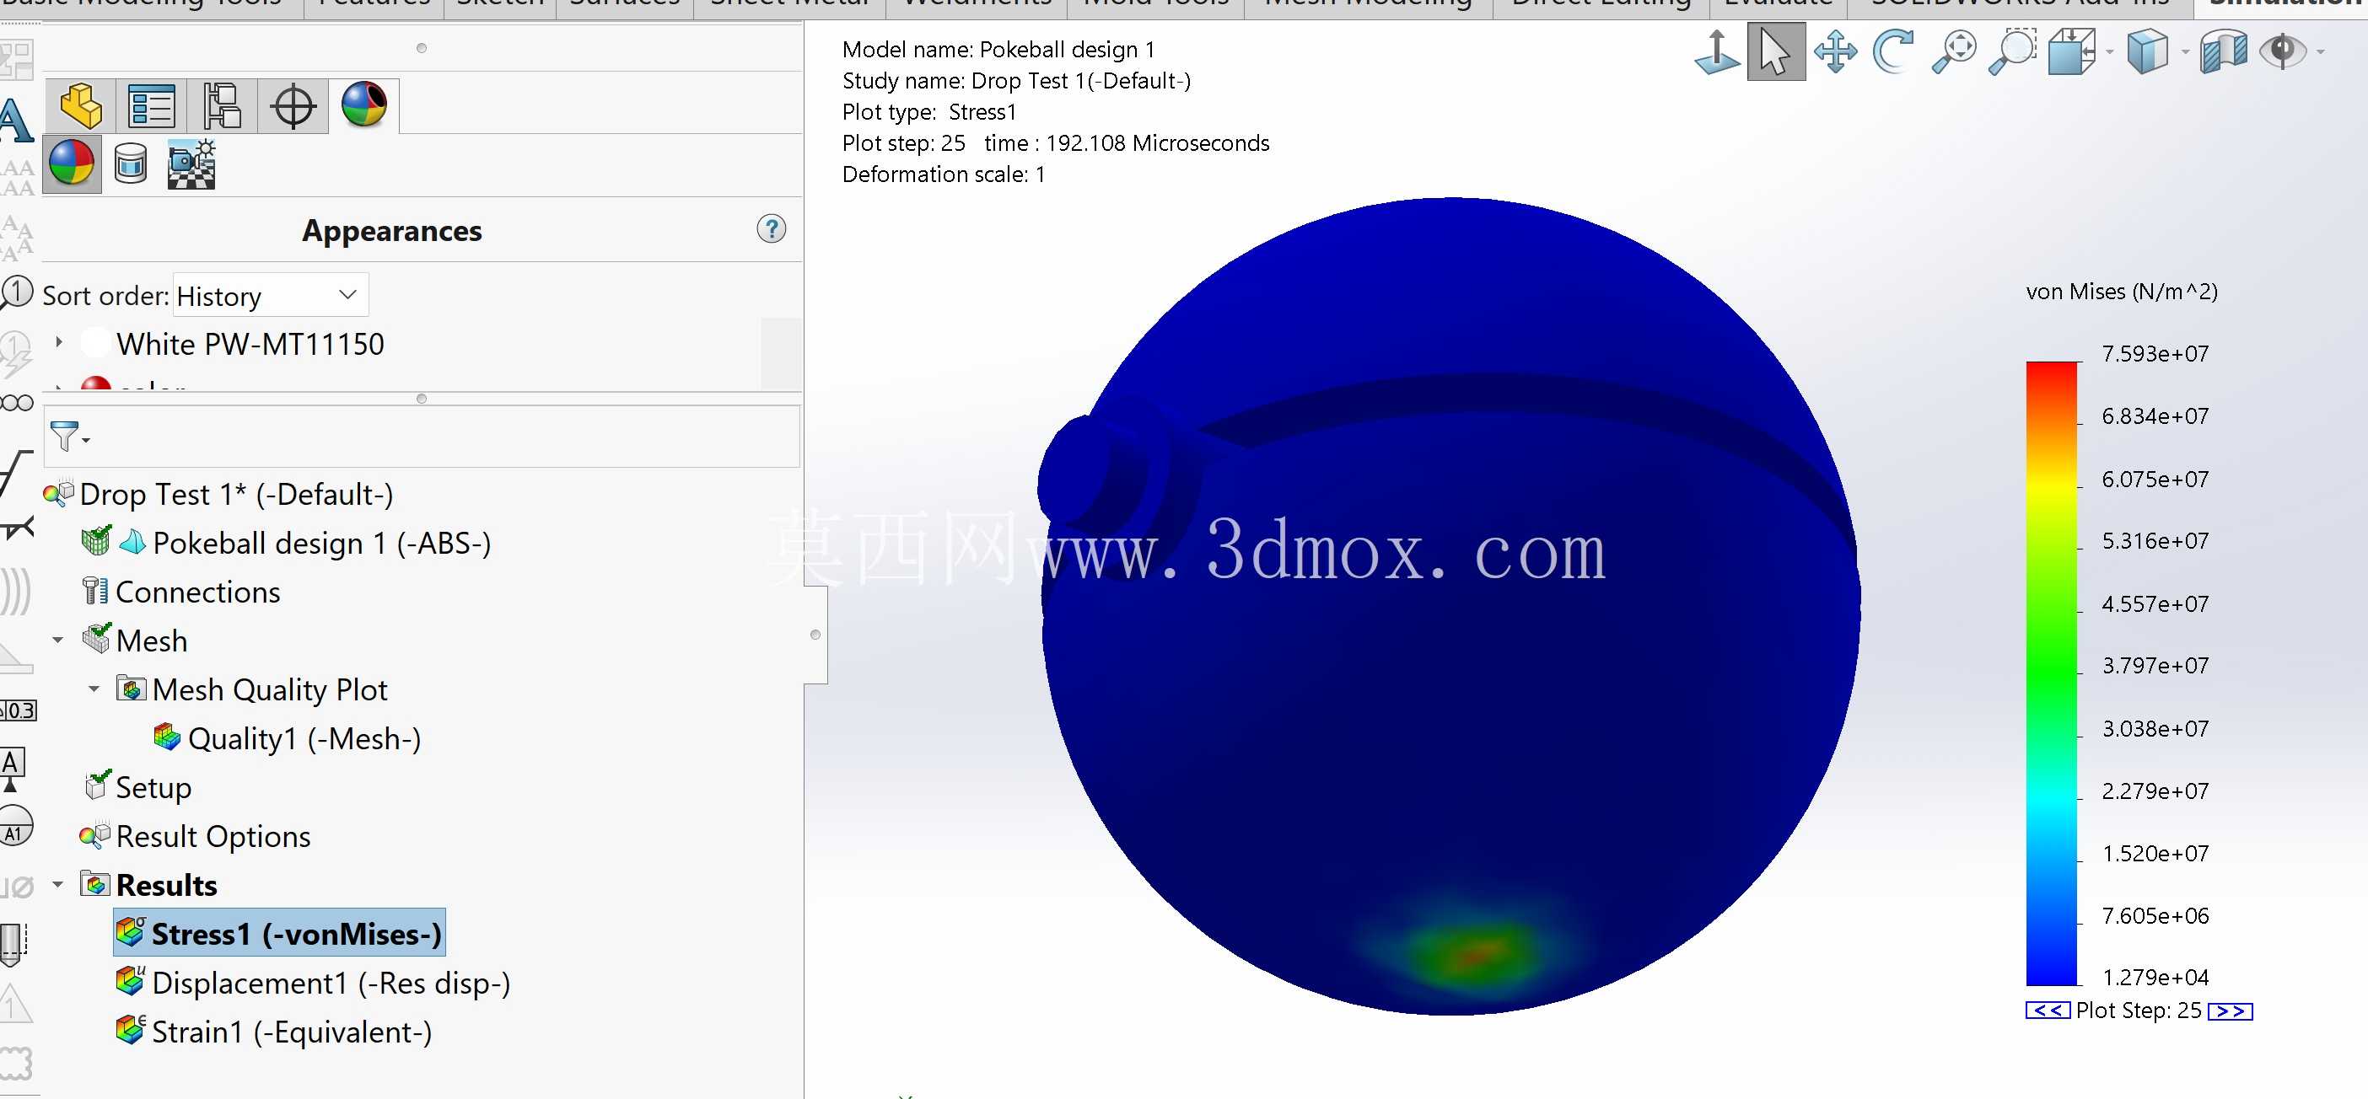Screen dimensions: 2368x1099
Task: Open the View Orientation dropdown arrow
Action: [x=2110, y=52]
